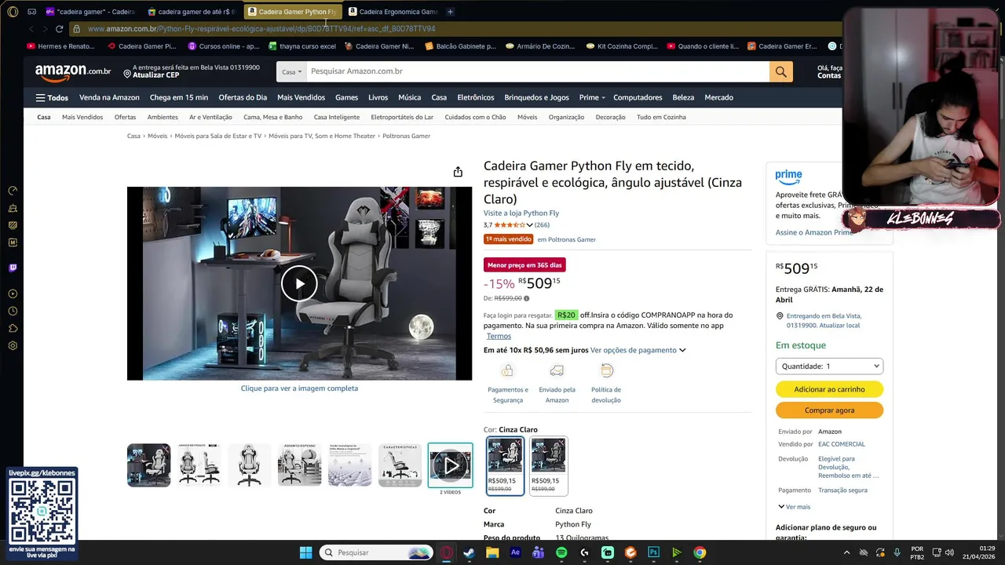Open History clock icon in sidebar

click(13, 312)
